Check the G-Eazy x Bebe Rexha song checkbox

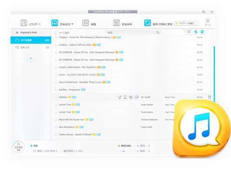[x=56, y=67]
